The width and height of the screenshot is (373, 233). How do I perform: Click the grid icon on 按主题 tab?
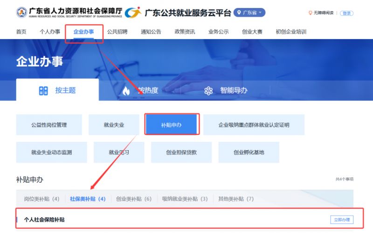tap(43, 91)
